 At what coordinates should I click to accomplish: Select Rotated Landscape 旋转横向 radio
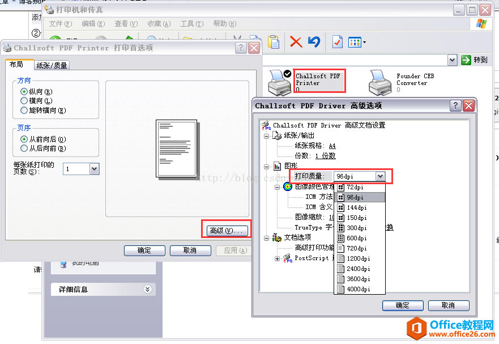tap(24, 110)
